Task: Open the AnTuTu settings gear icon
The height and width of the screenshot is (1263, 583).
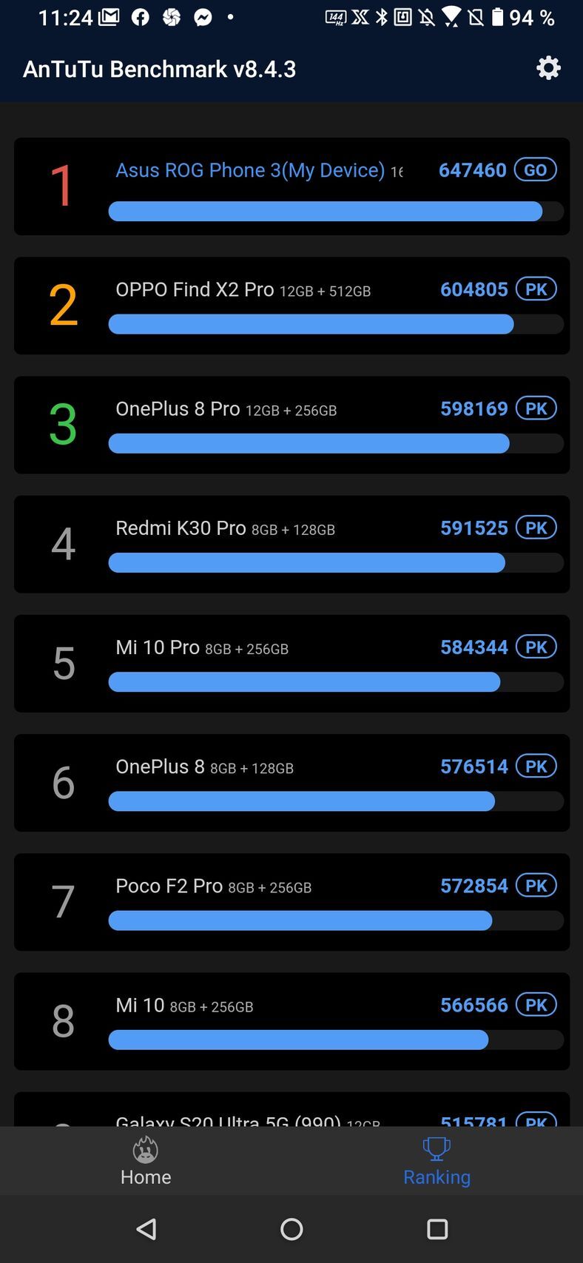Action: coord(548,68)
